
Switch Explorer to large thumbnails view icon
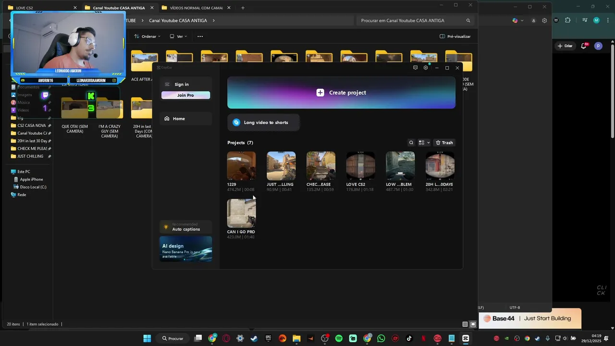[473, 324]
